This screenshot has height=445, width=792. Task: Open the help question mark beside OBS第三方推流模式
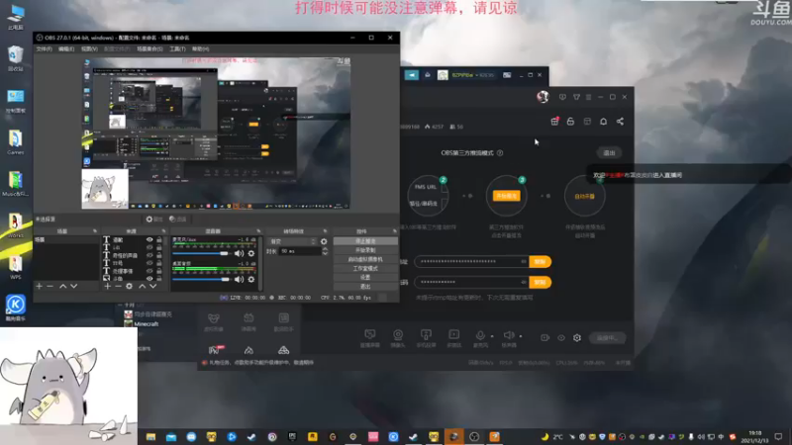click(x=500, y=153)
